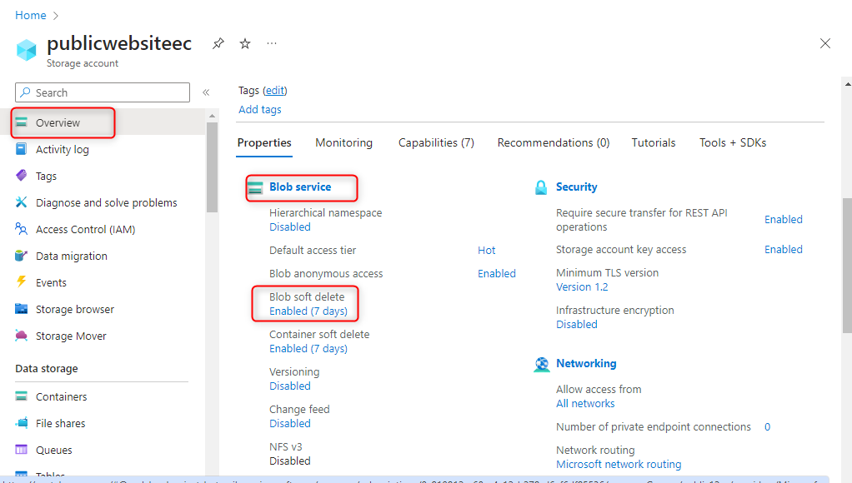The image size is (852, 483).
Task: Click the Events lightning bolt icon
Action: point(22,282)
